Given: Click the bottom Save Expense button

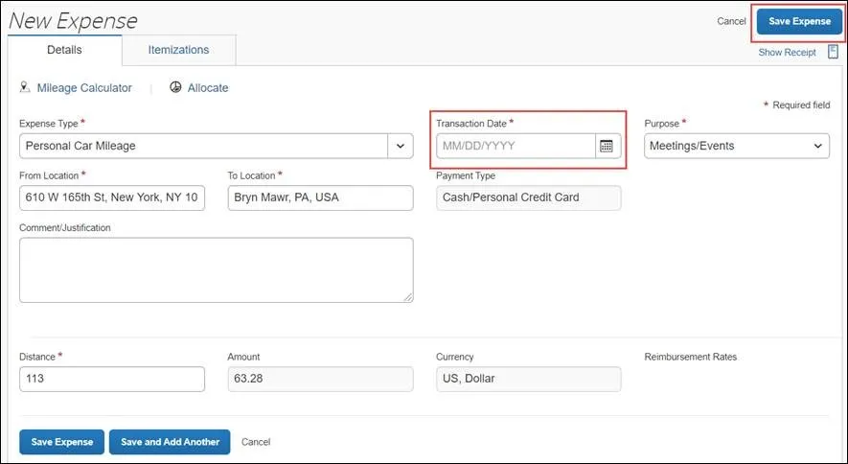Looking at the screenshot, I should (x=62, y=442).
